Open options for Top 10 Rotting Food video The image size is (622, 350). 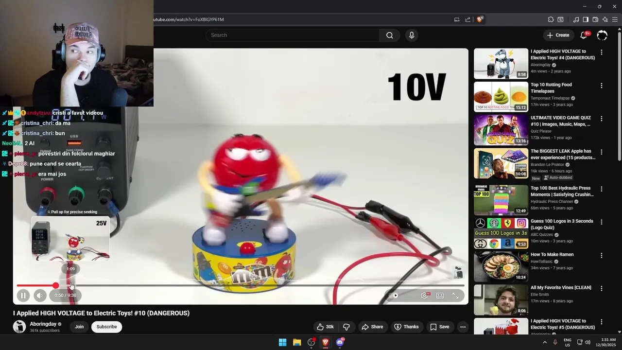(x=602, y=86)
